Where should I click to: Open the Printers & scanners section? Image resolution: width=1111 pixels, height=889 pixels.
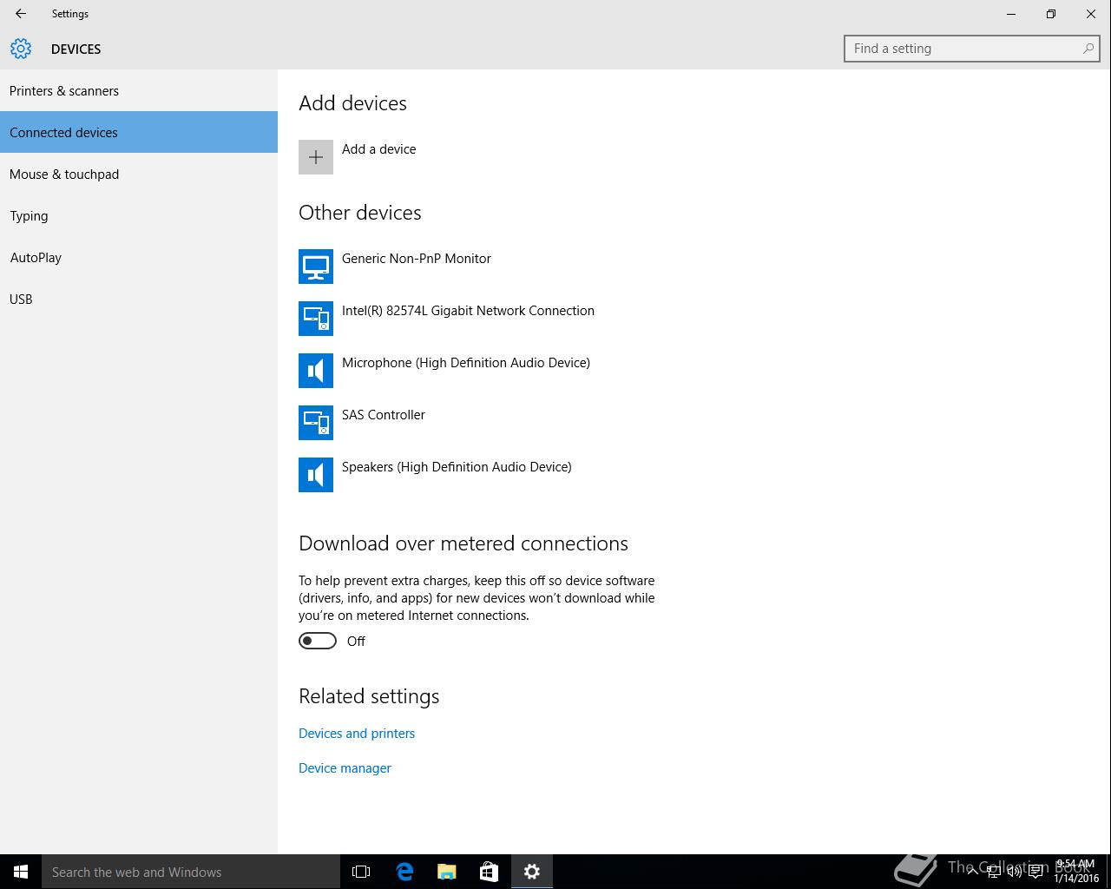tap(64, 91)
